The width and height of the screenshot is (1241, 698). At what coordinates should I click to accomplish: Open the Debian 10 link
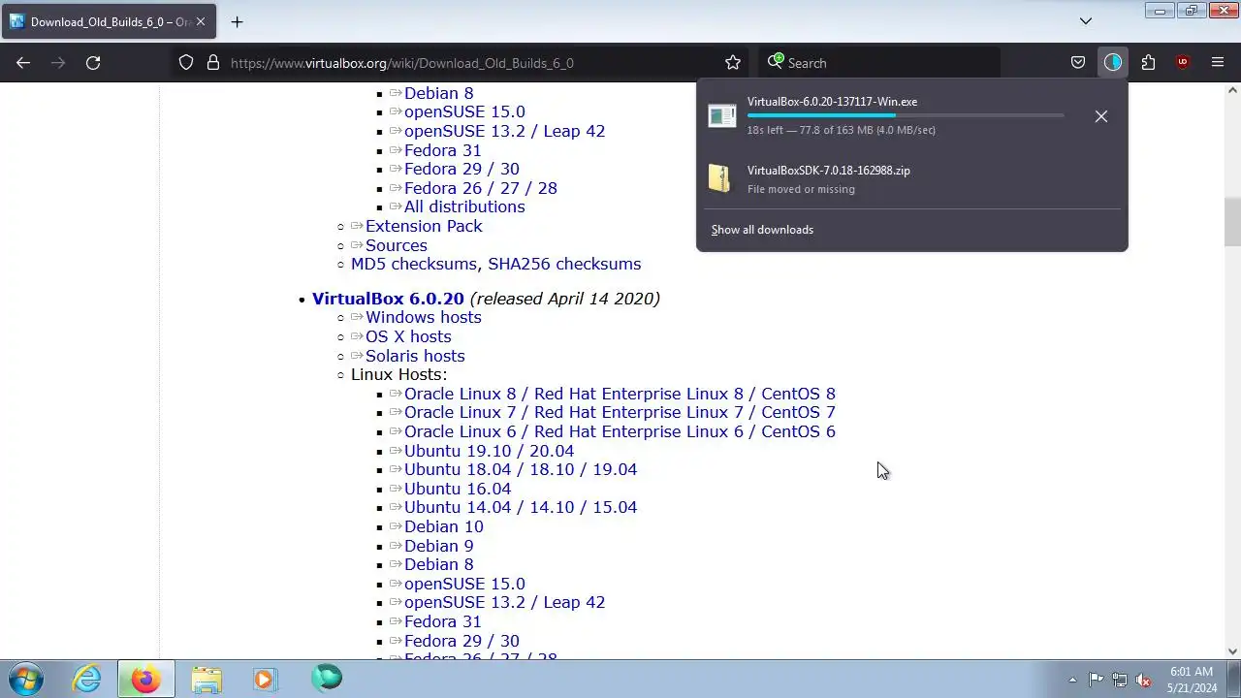pyautogui.click(x=444, y=526)
